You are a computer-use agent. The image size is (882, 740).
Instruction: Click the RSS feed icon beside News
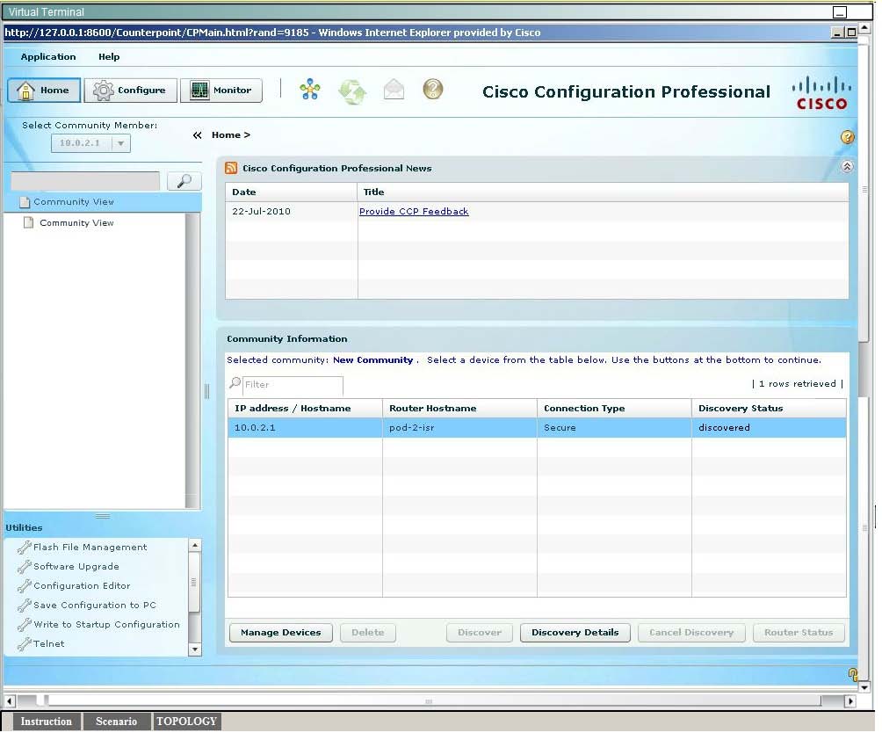coord(231,168)
